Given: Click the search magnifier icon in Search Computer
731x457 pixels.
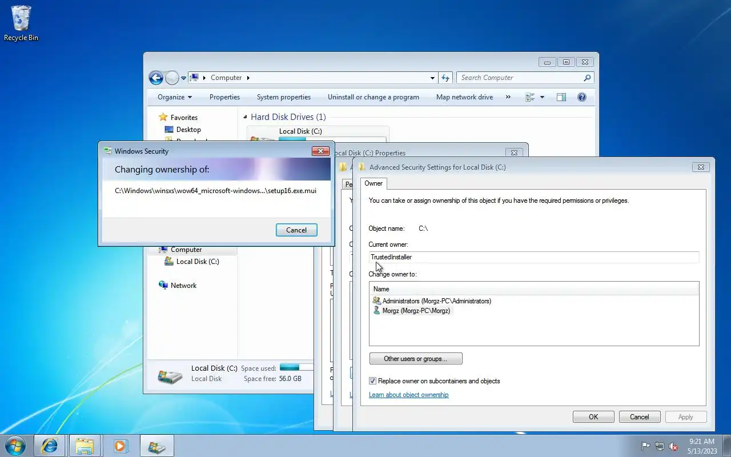Looking at the screenshot, I should click(587, 78).
